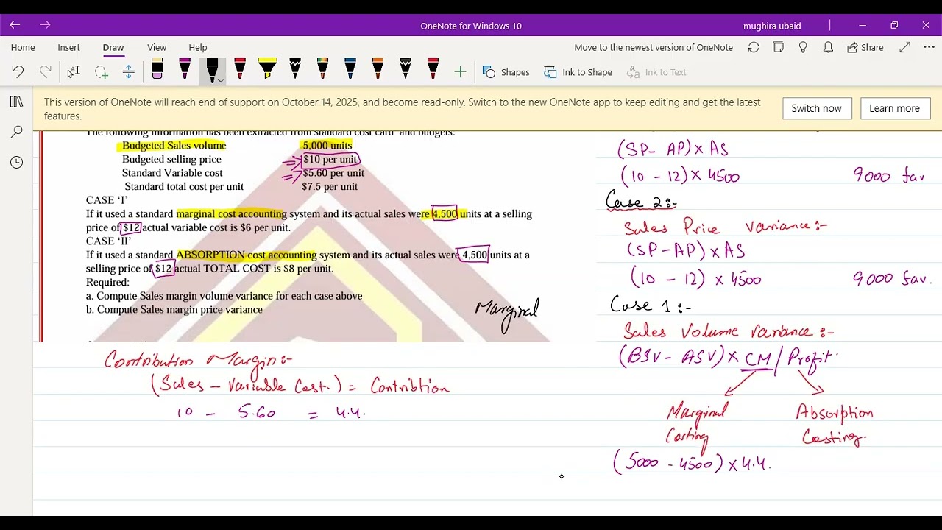Image resolution: width=942 pixels, height=530 pixels.
Task: Open the Shapes gallery
Action: 506,72
